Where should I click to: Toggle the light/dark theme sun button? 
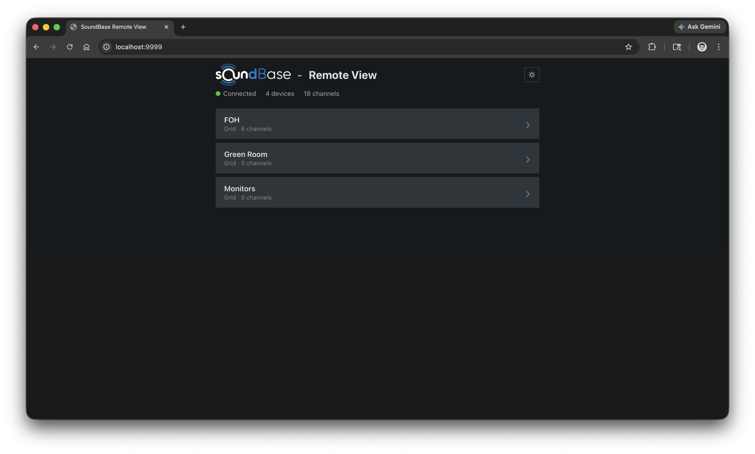pos(532,75)
